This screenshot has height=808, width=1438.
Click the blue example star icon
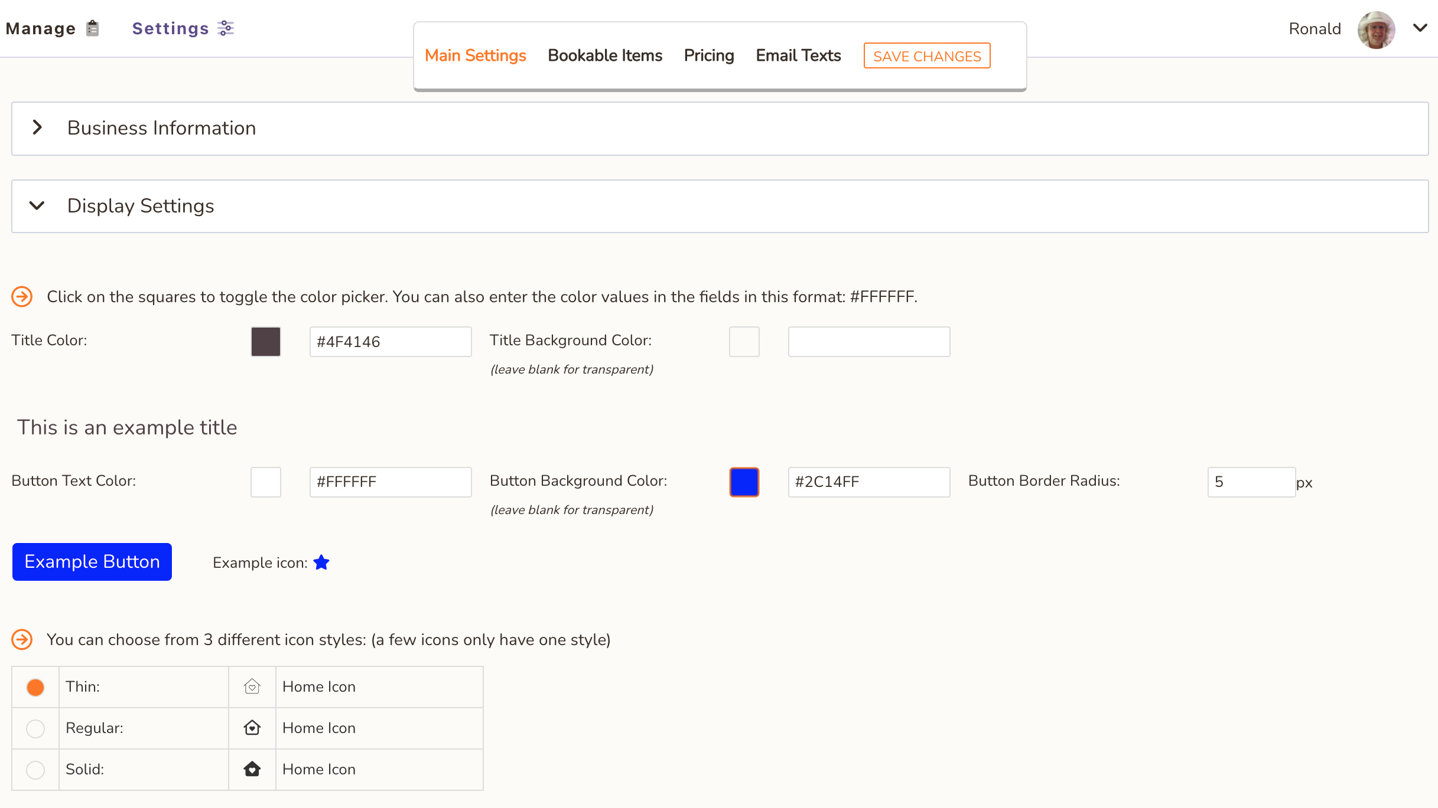(x=321, y=562)
